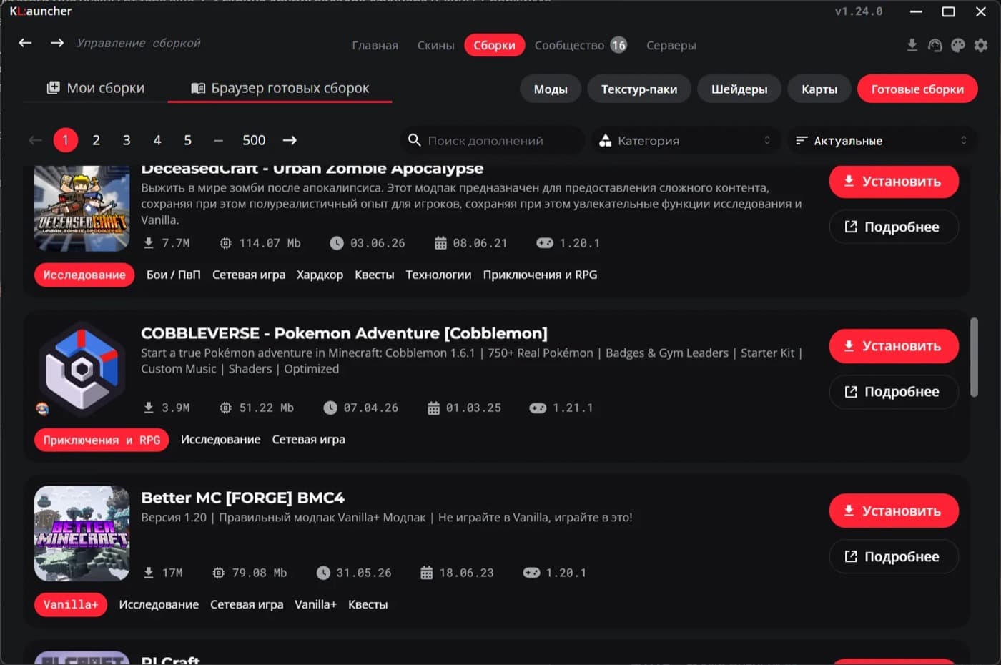The width and height of the screenshot is (1001, 665).
Task: Open Better Minecraft thumbnail
Action: pos(82,533)
